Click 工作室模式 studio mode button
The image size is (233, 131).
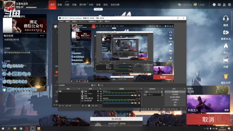(175, 100)
